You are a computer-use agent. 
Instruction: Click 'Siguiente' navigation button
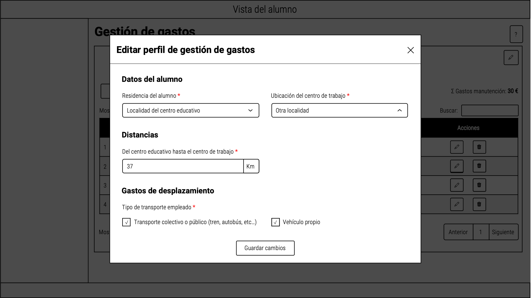tap(503, 232)
